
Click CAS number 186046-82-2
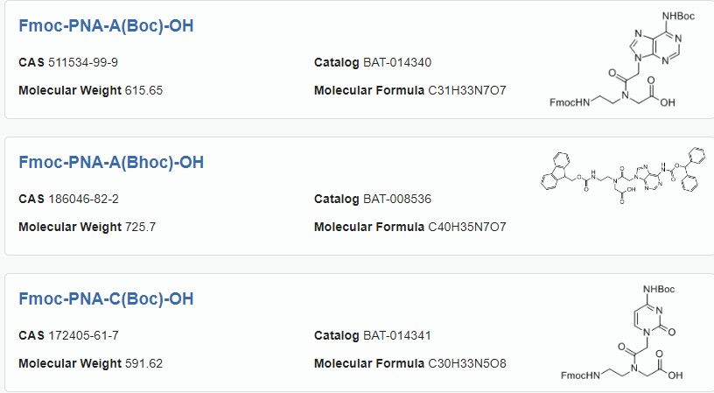83,199
